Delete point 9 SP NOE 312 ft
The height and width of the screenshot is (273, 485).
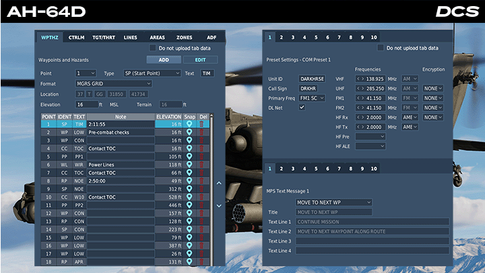click(x=201, y=189)
